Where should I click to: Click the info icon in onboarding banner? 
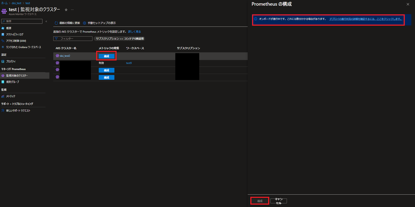pyautogui.click(x=256, y=19)
